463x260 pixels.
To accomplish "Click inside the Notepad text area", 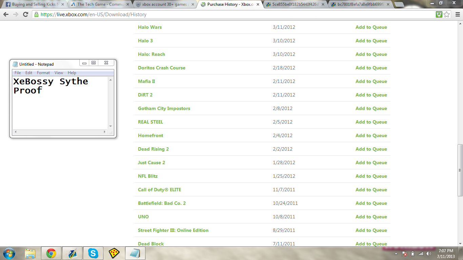I will click(60, 103).
